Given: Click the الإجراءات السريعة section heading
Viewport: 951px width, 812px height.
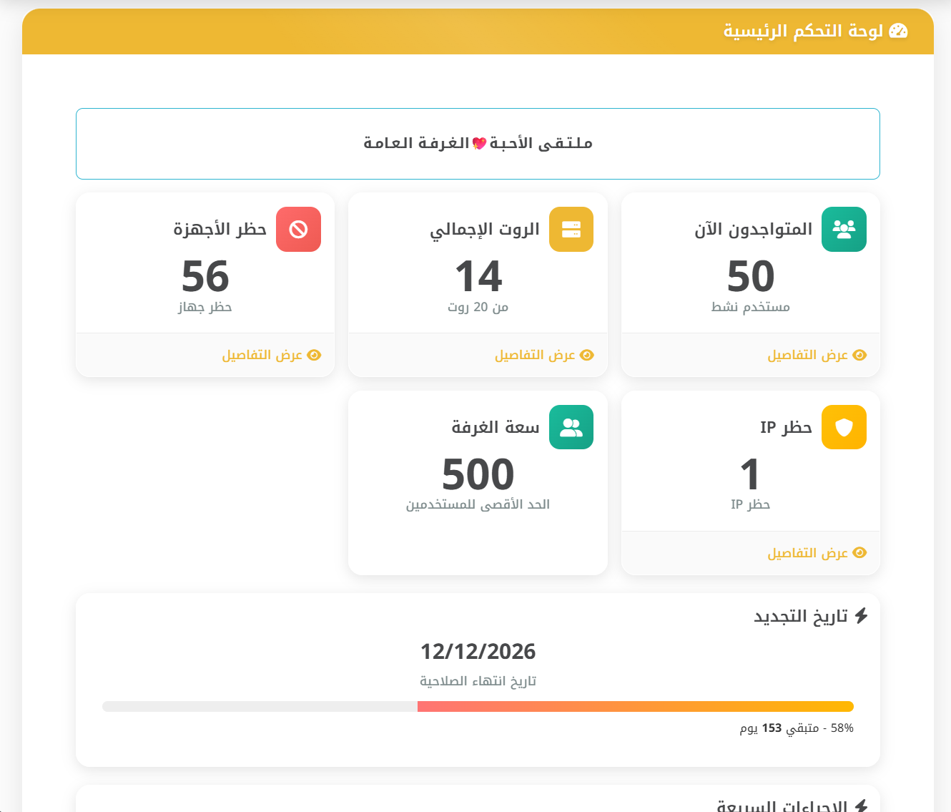Looking at the screenshot, I should tap(782, 806).
